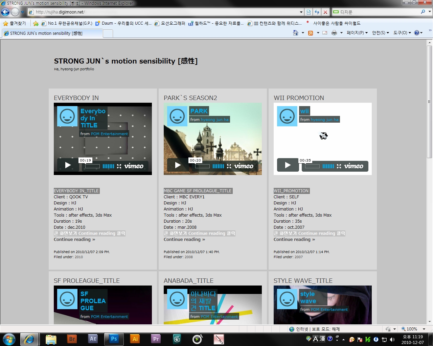Open hyeong jun ha link on PARK video
The height and width of the screenshot is (346, 433).
[214, 120]
